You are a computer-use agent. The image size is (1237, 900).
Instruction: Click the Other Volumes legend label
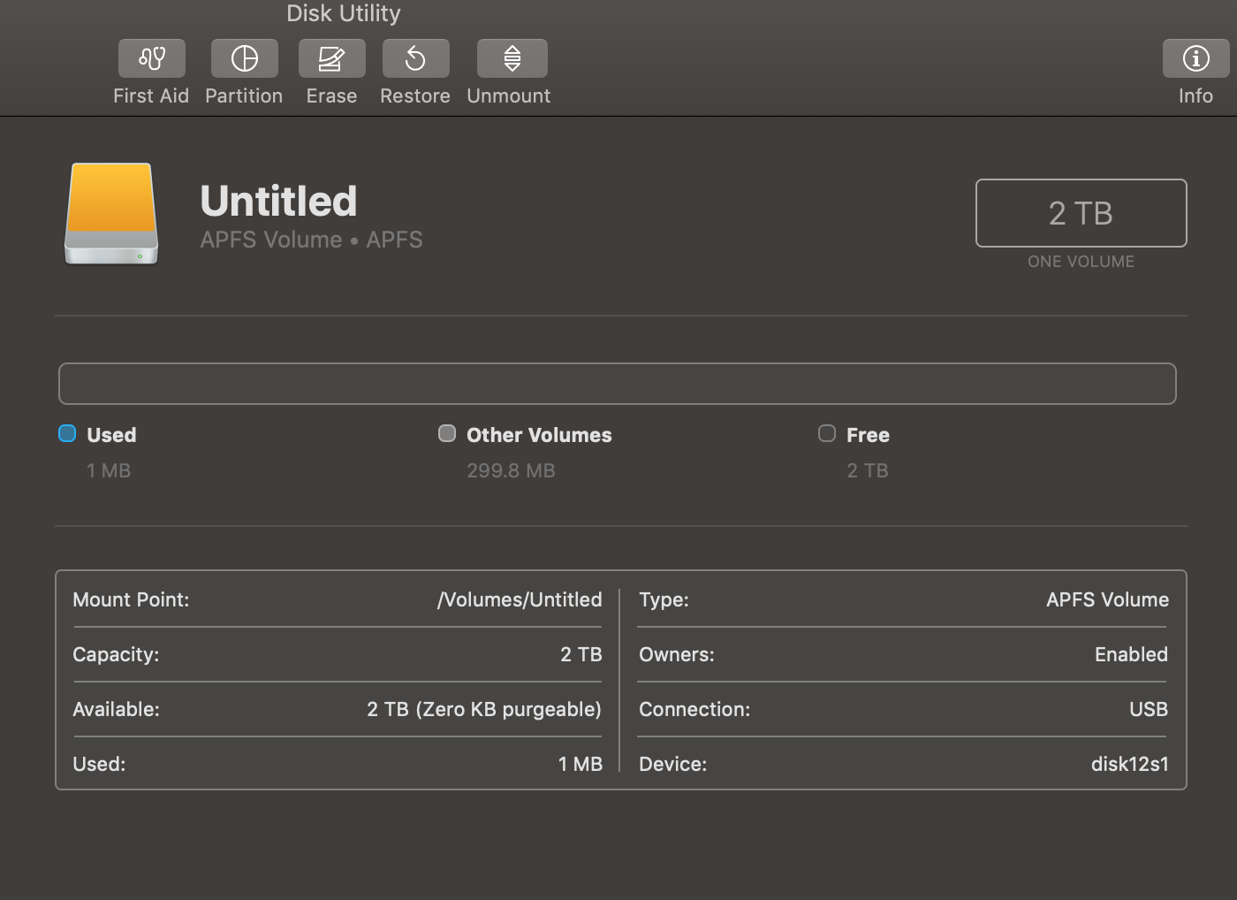click(539, 435)
